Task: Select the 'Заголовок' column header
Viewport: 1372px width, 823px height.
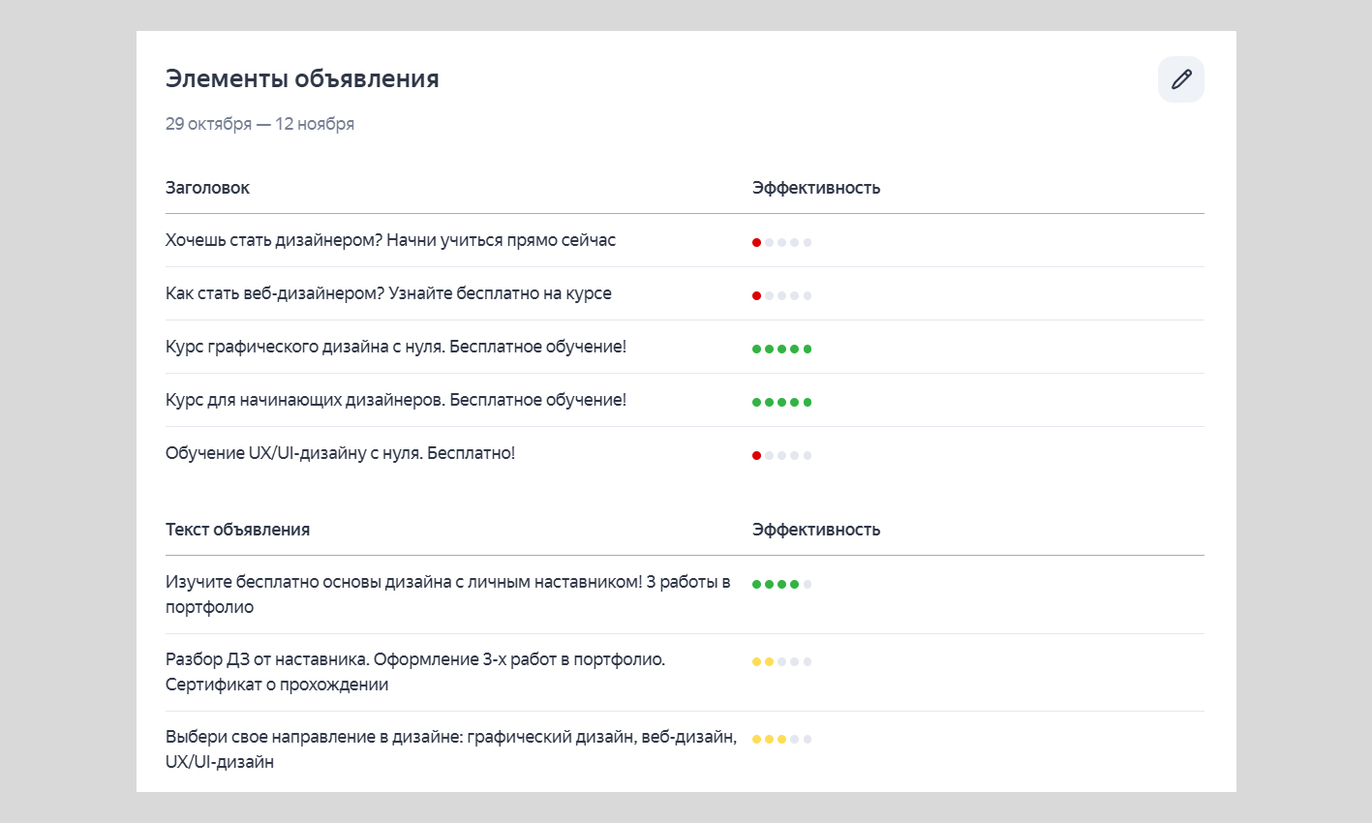Action: [x=207, y=188]
